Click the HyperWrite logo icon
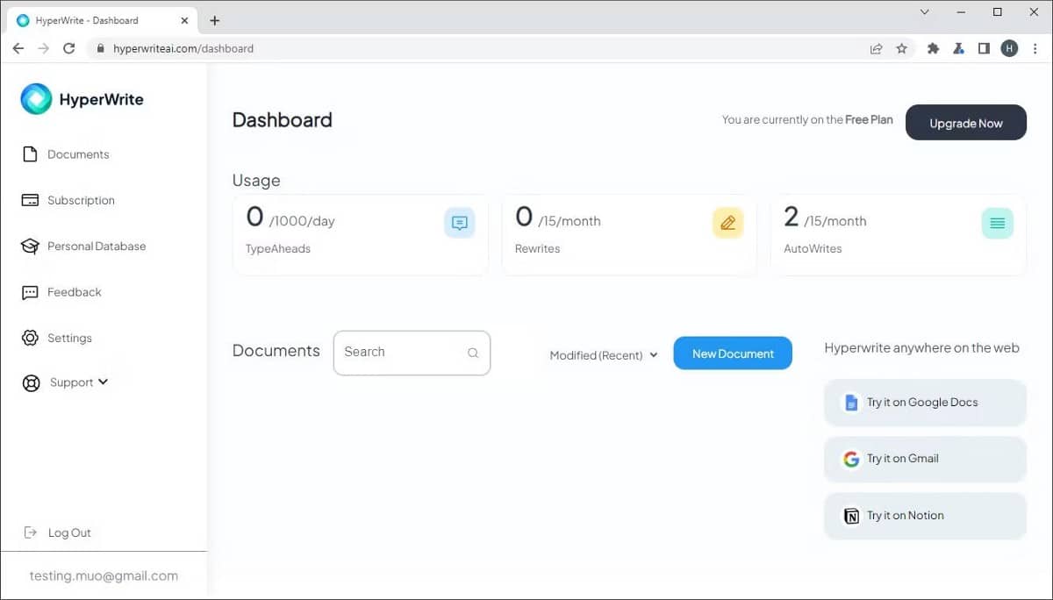This screenshot has width=1053, height=600. (37, 99)
